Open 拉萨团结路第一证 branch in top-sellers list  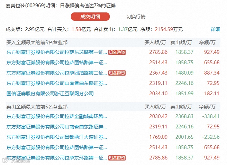(57, 147)
